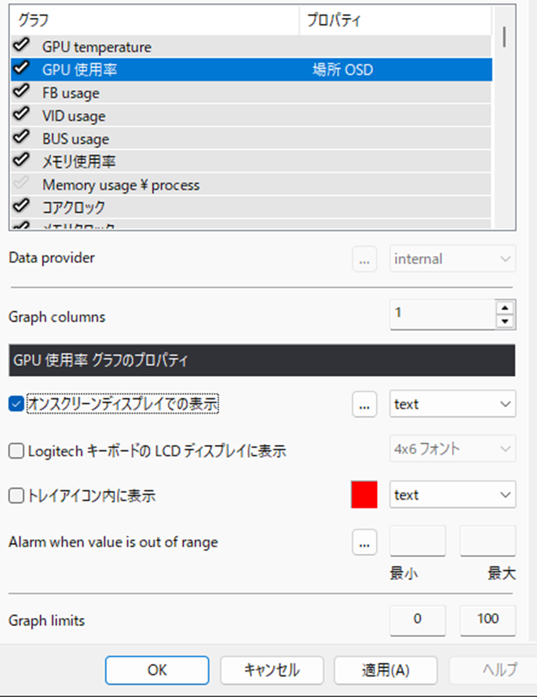Apply changes with 適用(A) button

[385, 670]
